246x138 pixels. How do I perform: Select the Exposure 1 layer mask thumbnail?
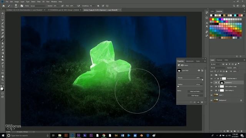(x=222, y=82)
